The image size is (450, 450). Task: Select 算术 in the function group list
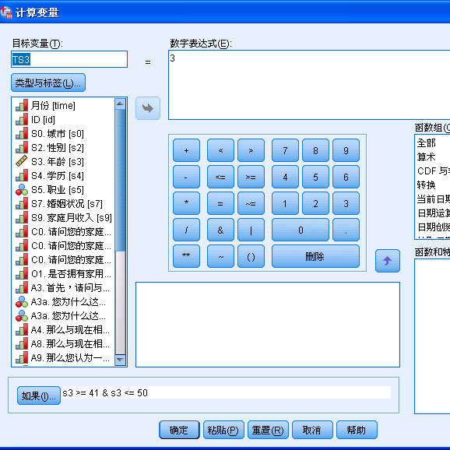426,157
